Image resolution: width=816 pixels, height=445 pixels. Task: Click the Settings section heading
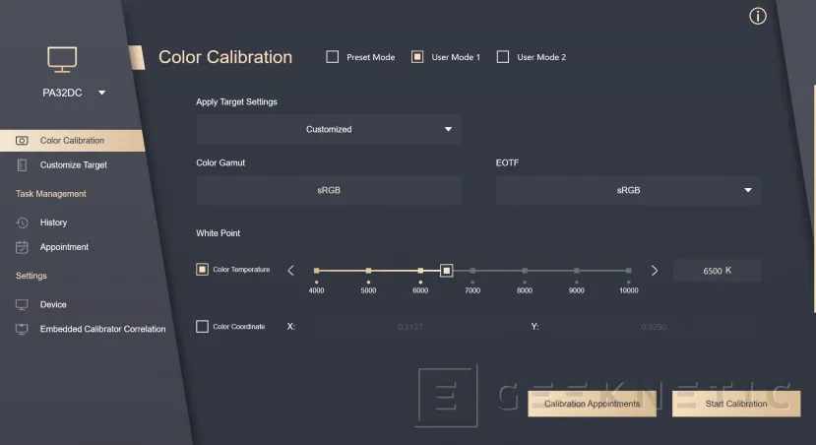pyautogui.click(x=31, y=276)
